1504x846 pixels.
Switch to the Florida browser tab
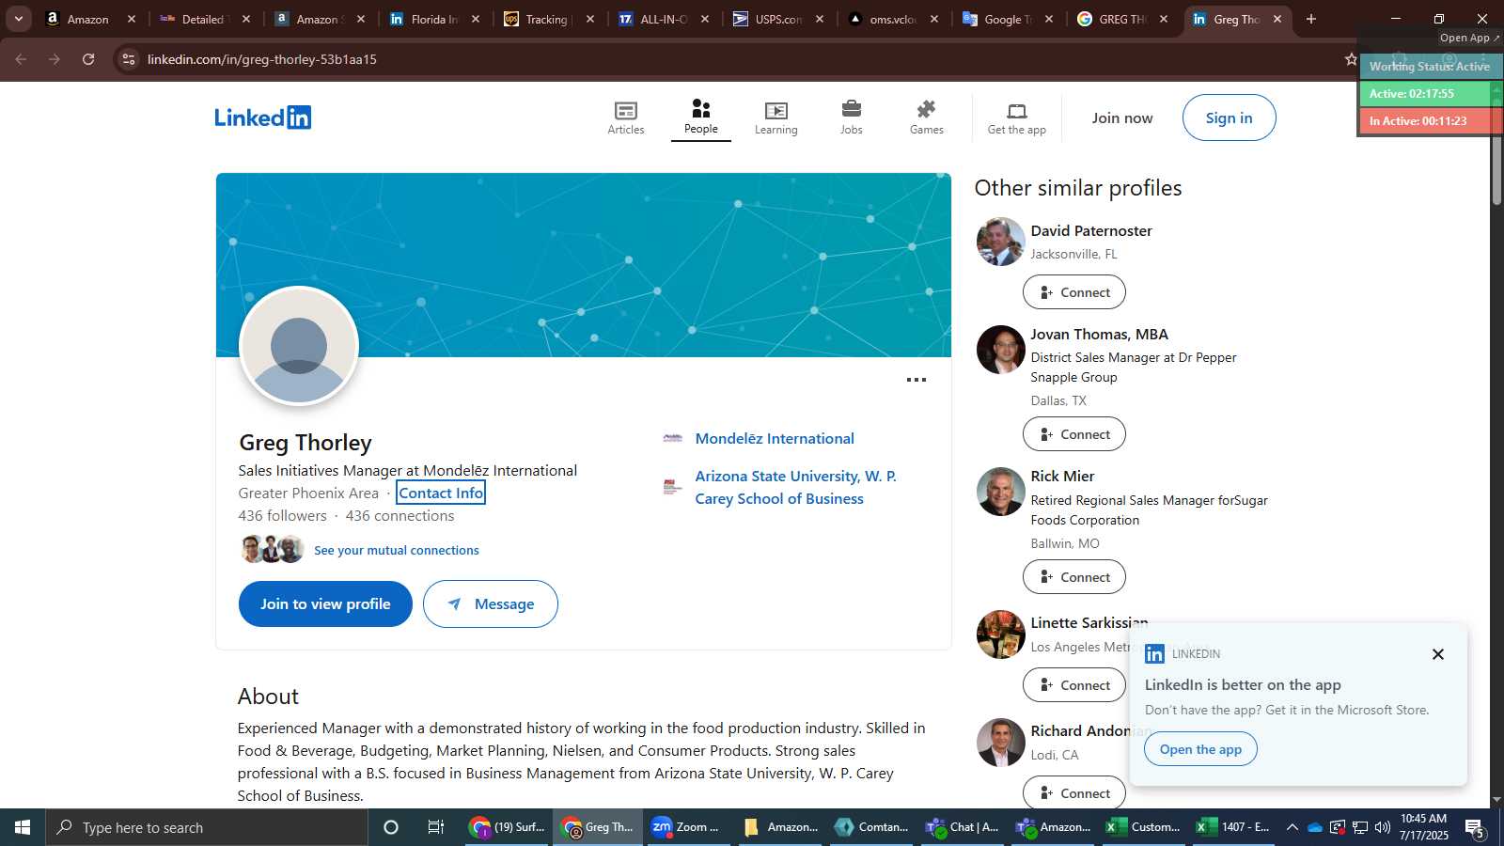pyautogui.click(x=435, y=19)
